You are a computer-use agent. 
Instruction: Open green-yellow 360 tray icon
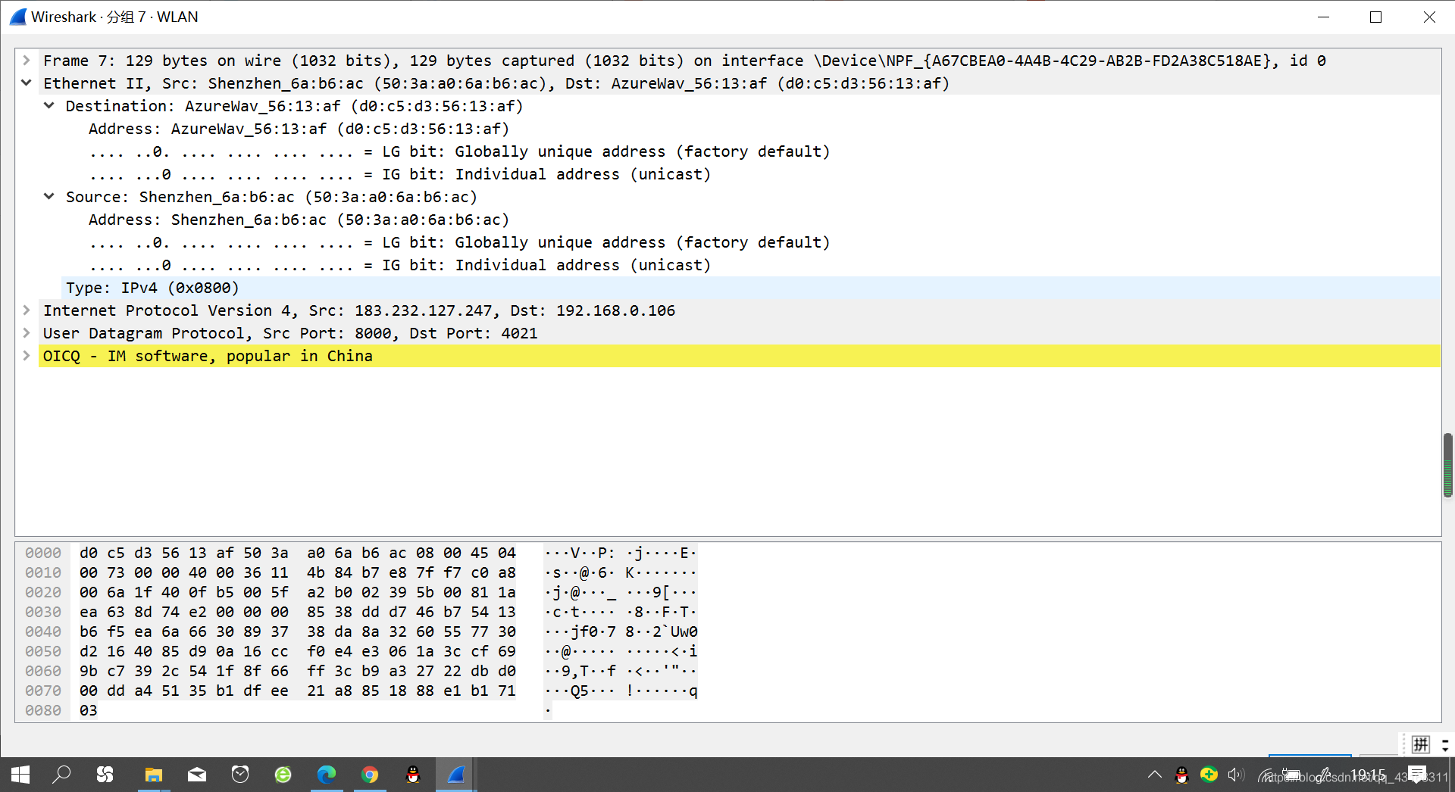coord(1209,775)
